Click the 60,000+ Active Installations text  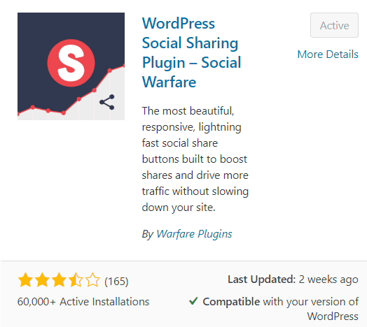pos(83,302)
